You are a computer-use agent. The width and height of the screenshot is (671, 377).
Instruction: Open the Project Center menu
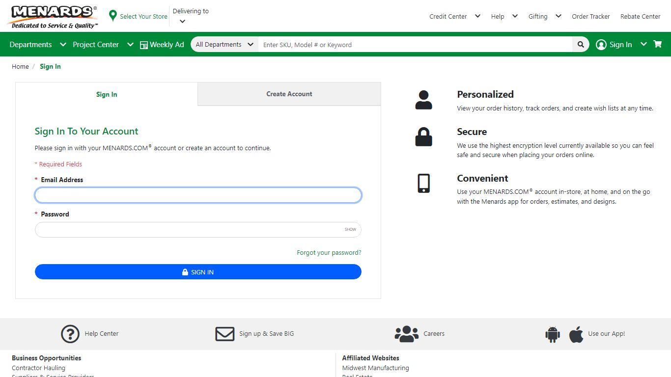[103, 45]
